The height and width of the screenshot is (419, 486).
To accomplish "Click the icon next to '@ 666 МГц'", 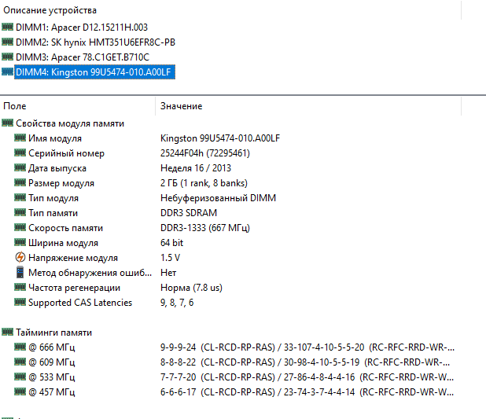I will tap(20, 347).
